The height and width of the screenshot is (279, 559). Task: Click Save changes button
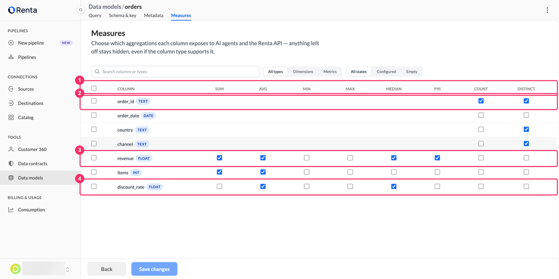(154, 269)
